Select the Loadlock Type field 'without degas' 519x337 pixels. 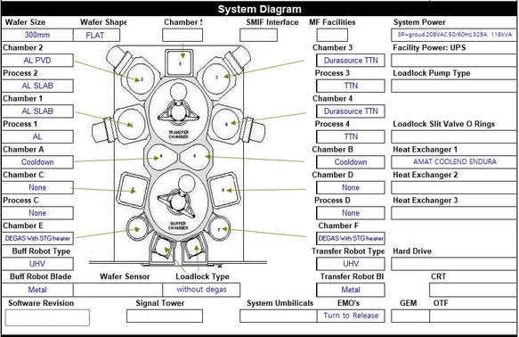[201, 290]
